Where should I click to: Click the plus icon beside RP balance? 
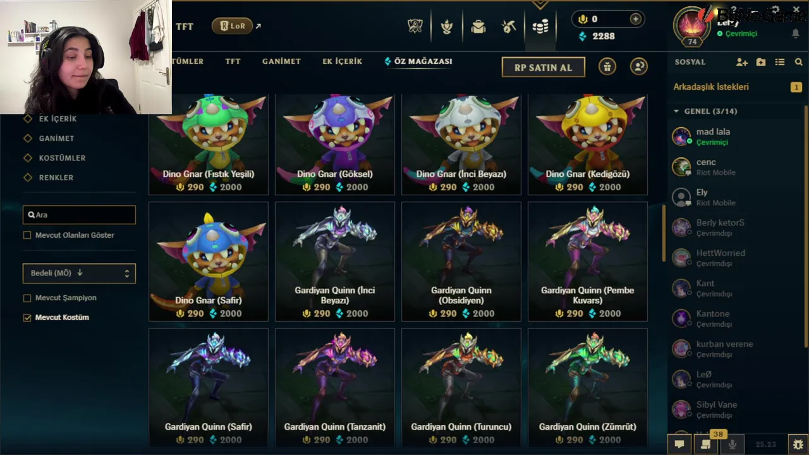coord(635,20)
